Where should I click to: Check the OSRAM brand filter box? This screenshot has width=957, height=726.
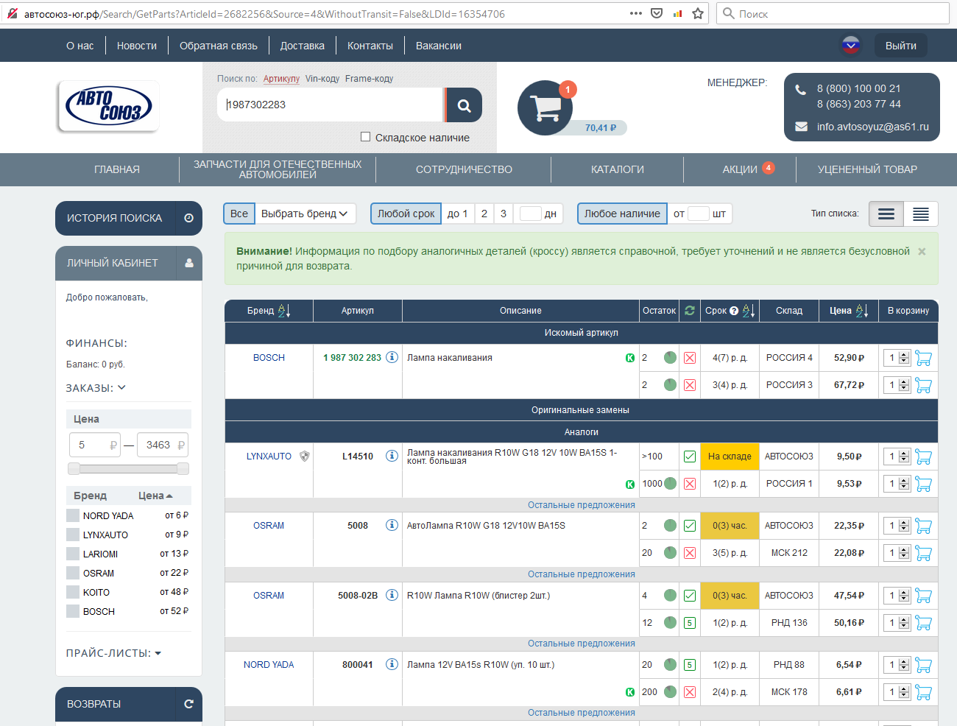[x=73, y=573]
